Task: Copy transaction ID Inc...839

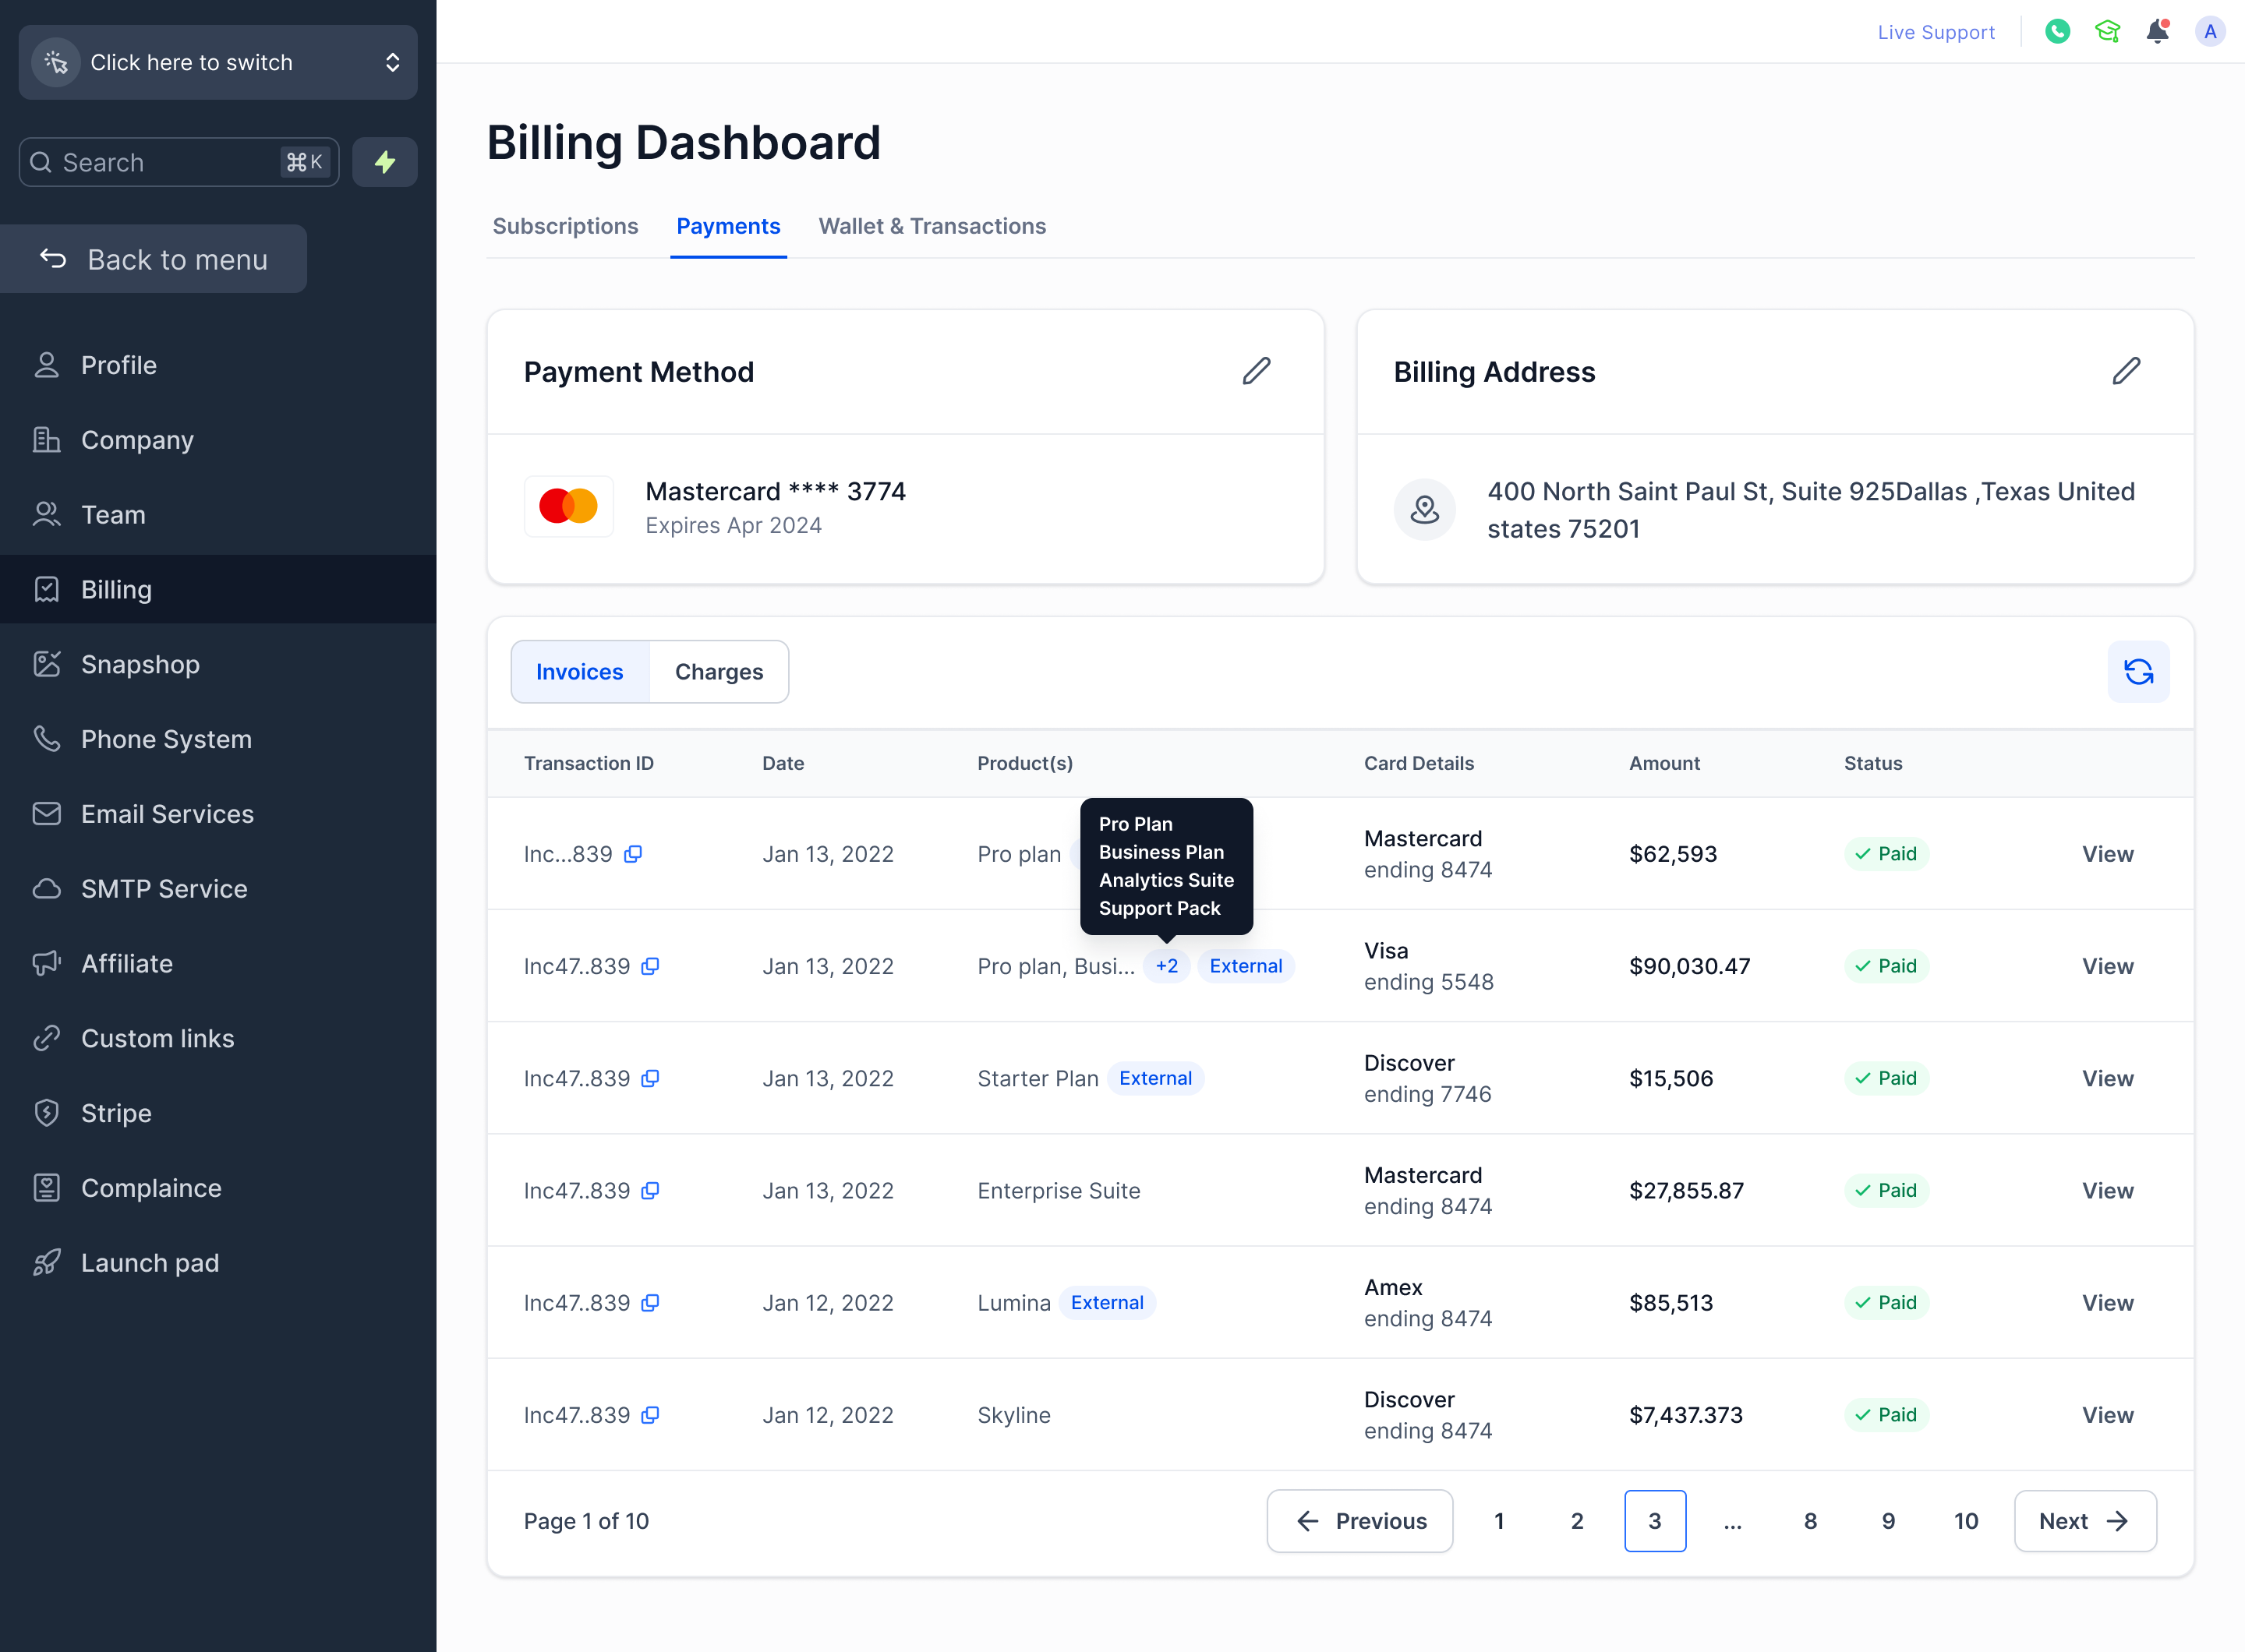Action: (x=632, y=854)
